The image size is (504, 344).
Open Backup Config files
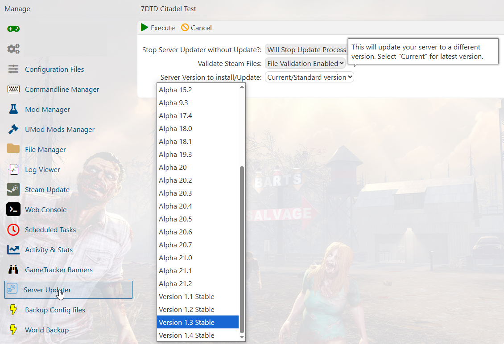pos(55,310)
